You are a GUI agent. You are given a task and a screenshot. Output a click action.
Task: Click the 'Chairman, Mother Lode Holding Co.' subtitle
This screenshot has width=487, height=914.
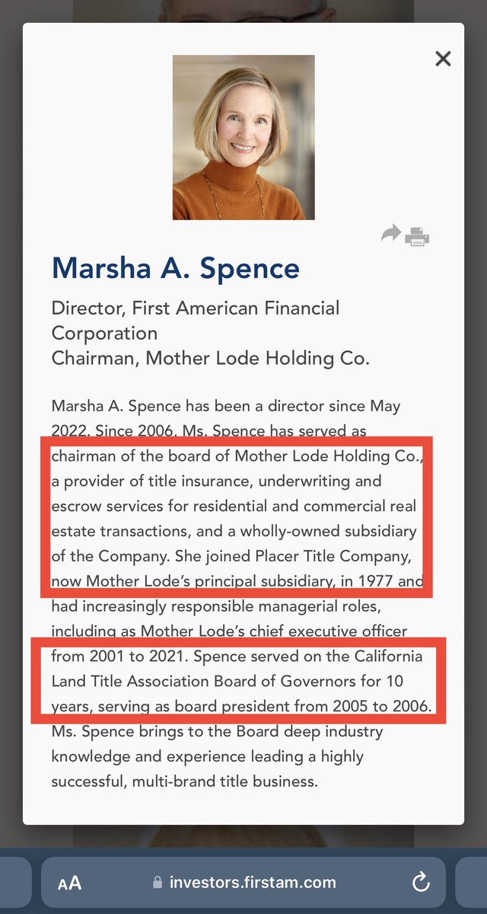point(210,358)
